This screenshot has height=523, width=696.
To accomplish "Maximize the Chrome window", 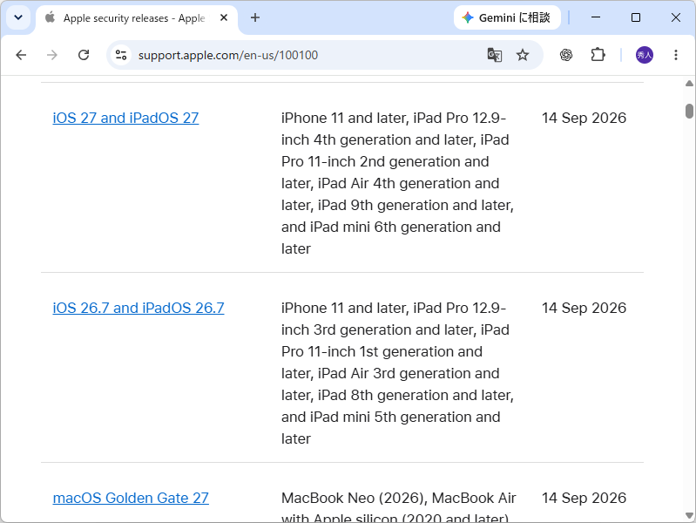I will point(636,17).
